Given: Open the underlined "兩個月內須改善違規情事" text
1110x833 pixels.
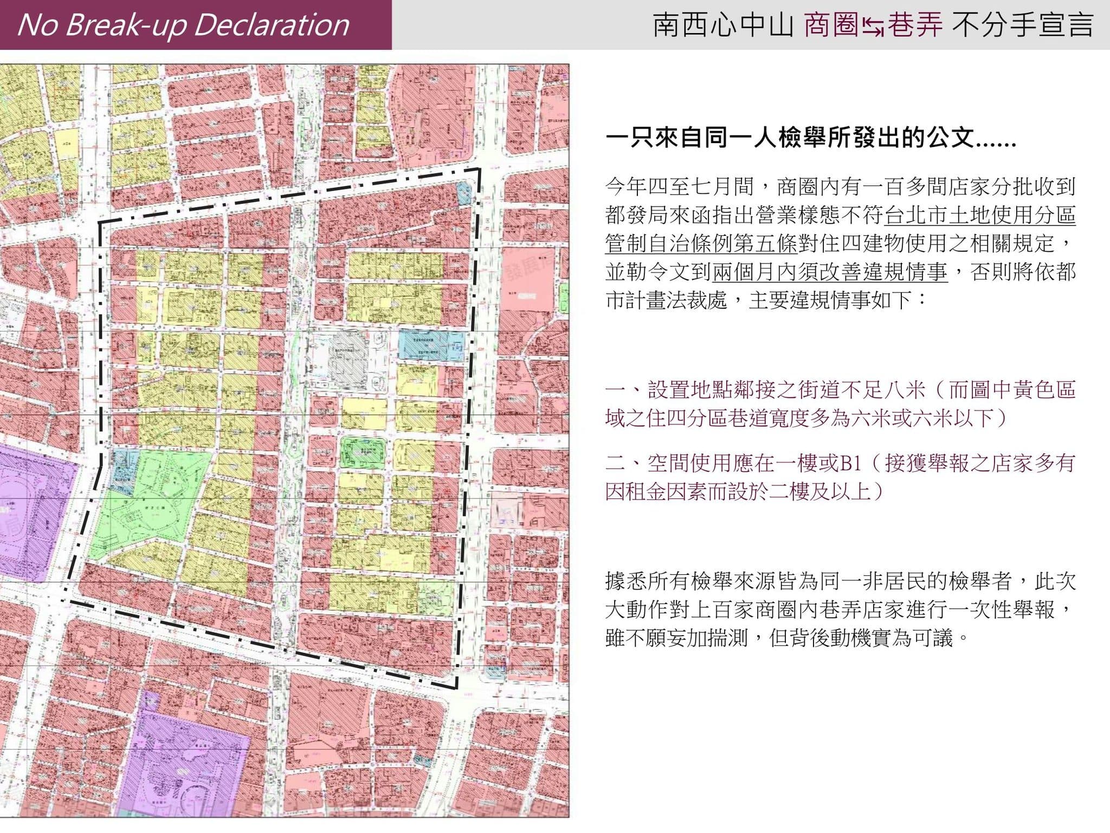Looking at the screenshot, I should point(830,271).
